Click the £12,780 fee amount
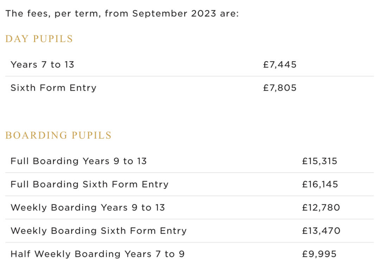Viewport: 380px width, 272px height. click(321, 208)
